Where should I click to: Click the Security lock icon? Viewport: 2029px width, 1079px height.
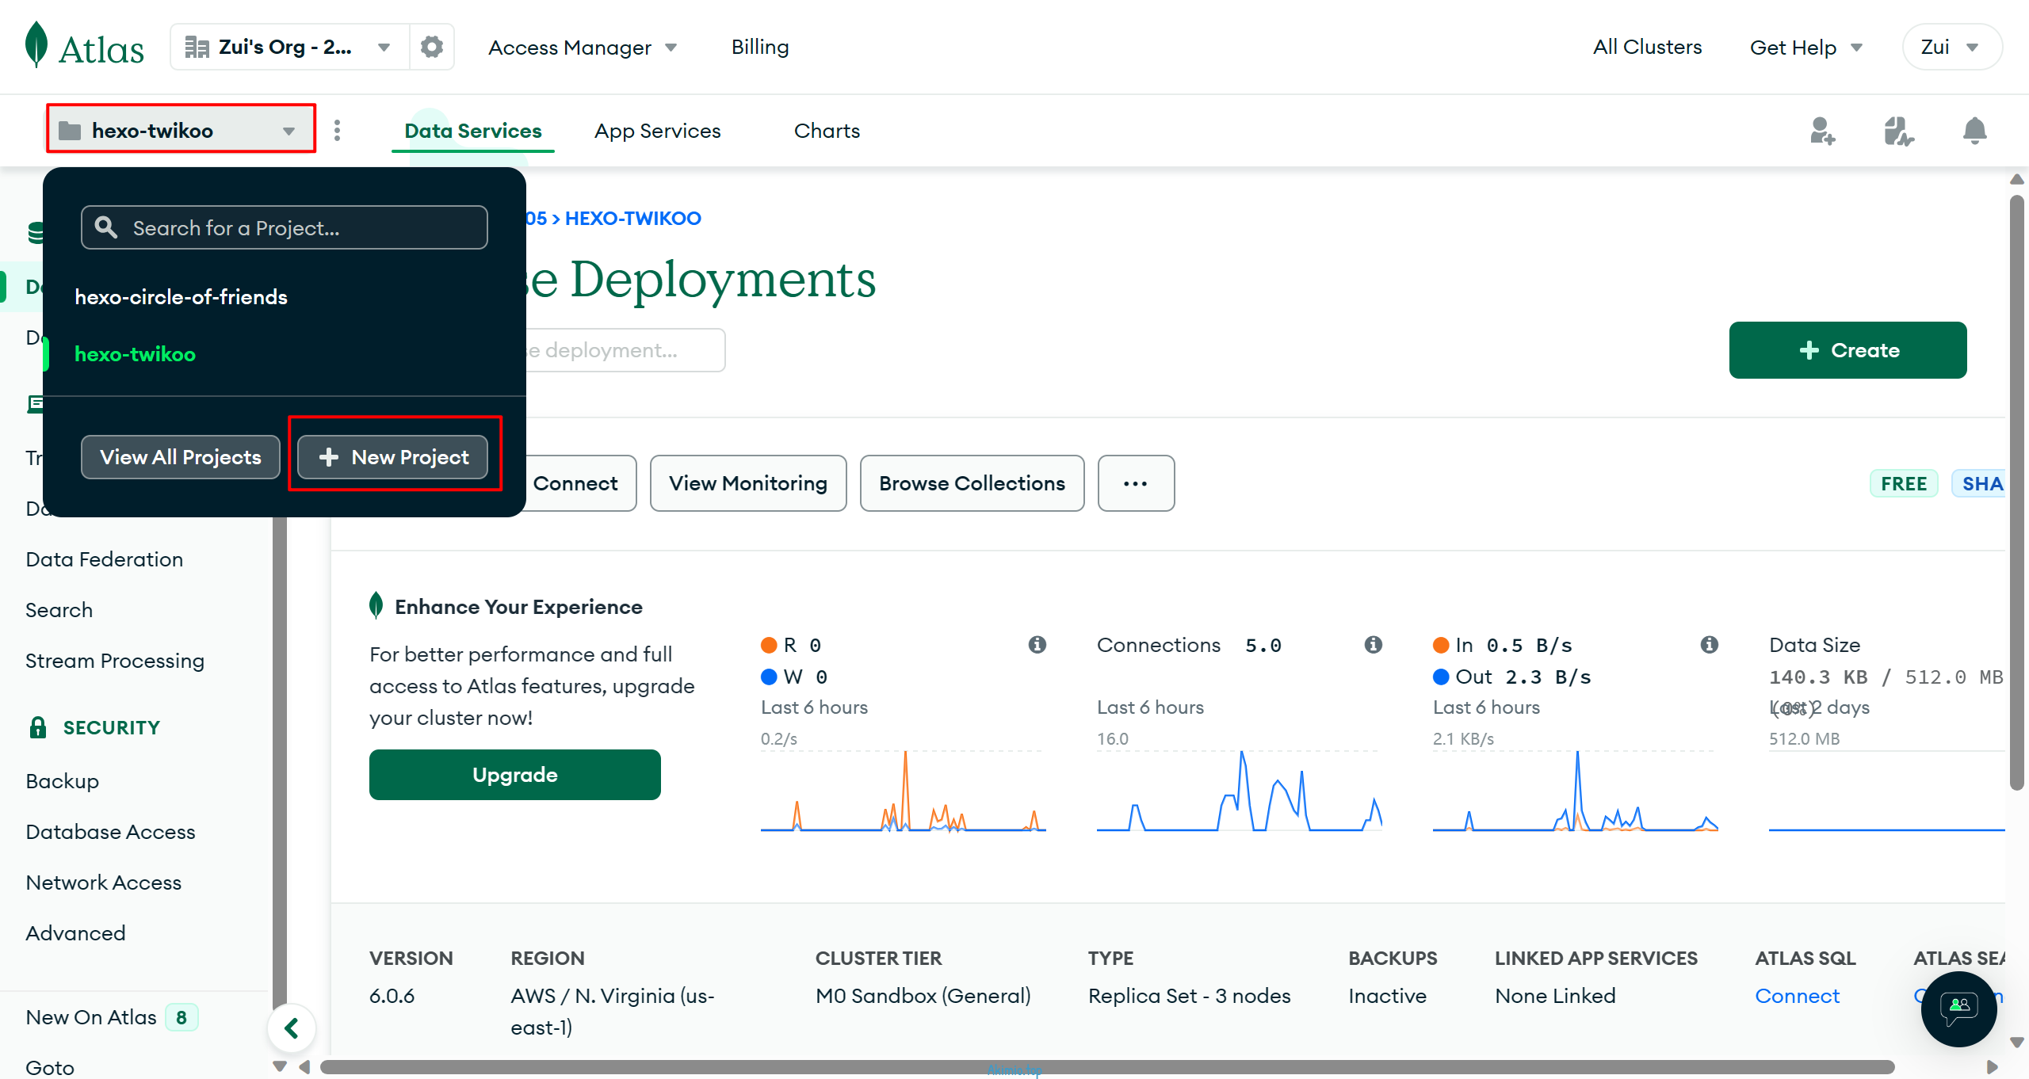(37, 727)
